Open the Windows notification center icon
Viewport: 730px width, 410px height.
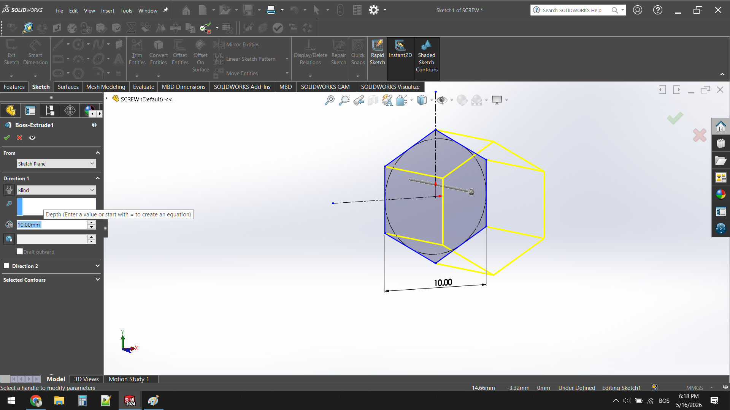714,401
